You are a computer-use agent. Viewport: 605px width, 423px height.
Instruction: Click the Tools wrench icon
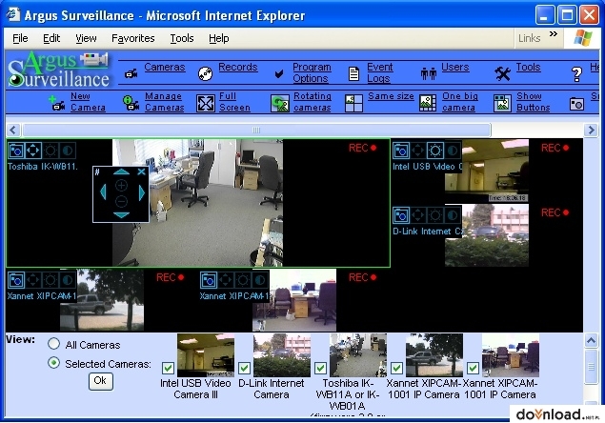pyautogui.click(x=502, y=73)
